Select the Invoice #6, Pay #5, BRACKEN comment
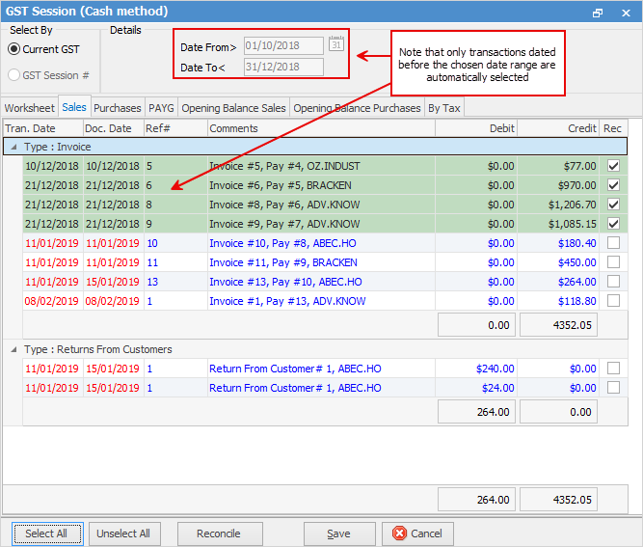 point(281,185)
